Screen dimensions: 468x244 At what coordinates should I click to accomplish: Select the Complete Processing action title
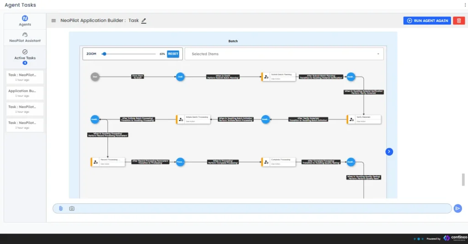[x=281, y=160]
